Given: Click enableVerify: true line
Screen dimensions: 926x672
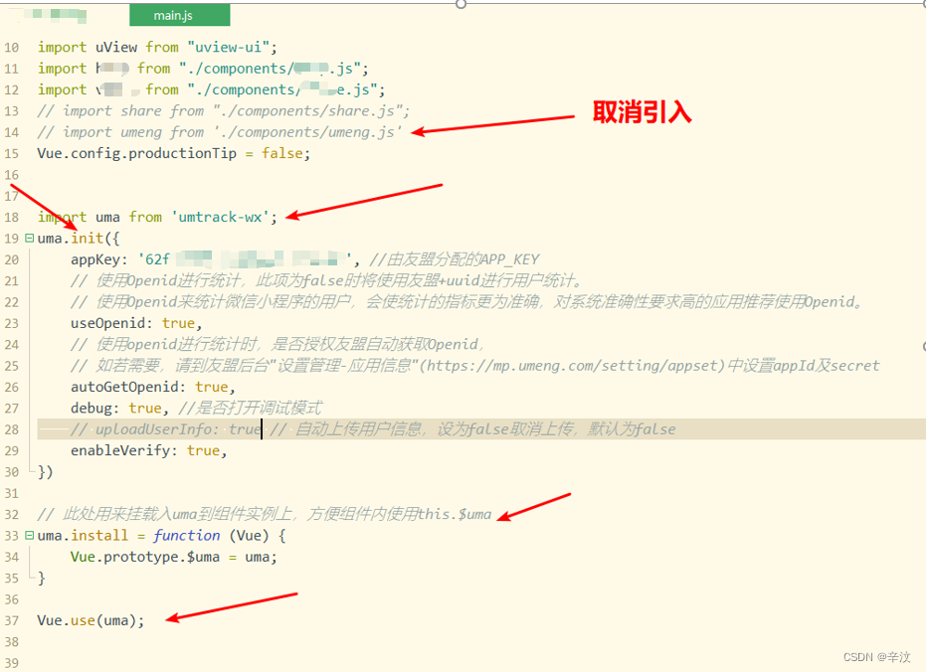Looking at the screenshot, I should click(x=149, y=450).
